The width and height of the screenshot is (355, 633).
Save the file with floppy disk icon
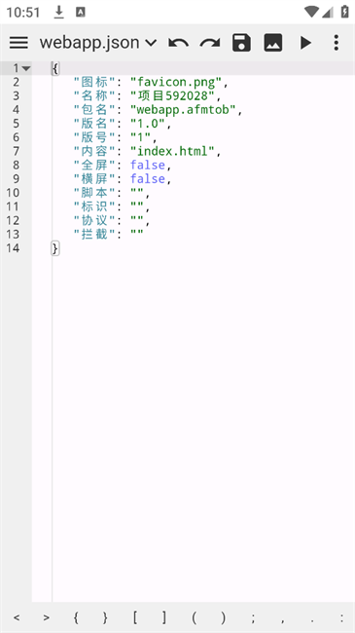point(241,43)
